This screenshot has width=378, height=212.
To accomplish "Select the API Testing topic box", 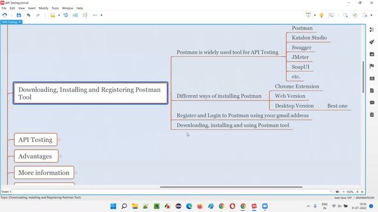I will (35, 140).
